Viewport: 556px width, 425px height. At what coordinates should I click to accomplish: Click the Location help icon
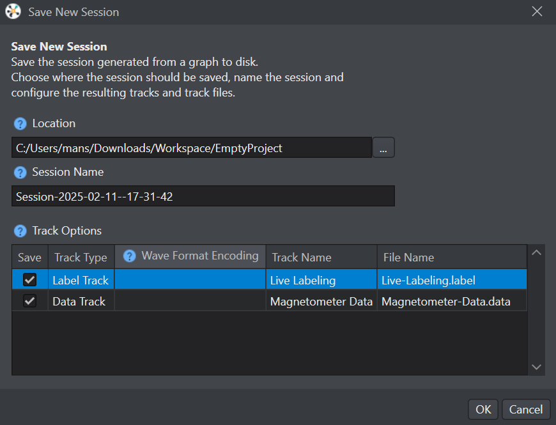tap(20, 124)
